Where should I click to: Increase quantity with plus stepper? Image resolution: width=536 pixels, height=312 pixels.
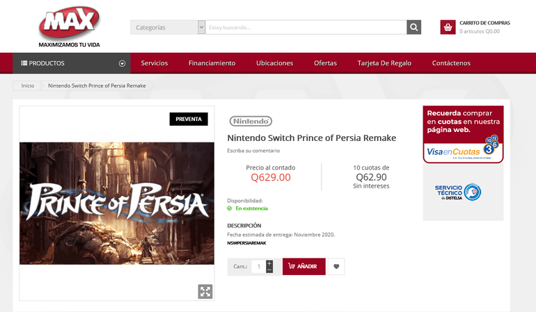[x=269, y=263]
